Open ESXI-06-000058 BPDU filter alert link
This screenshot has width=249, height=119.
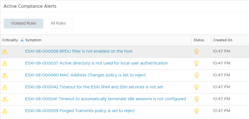[79, 51]
